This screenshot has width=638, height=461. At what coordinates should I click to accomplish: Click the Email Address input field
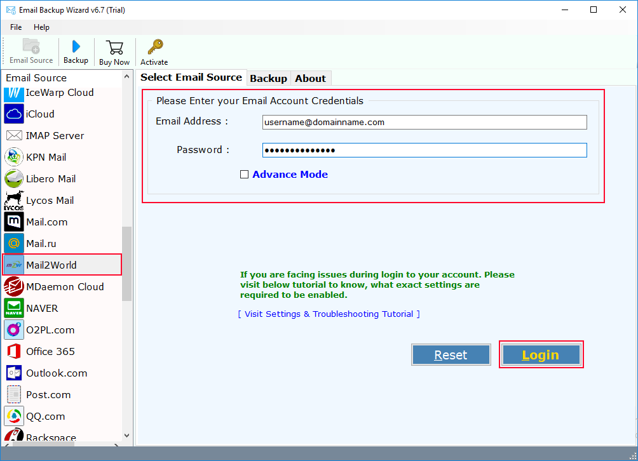[x=424, y=122]
